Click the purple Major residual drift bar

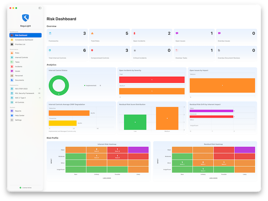pyautogui.click(x=211, y=111)
